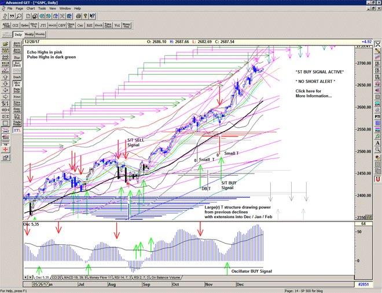Expand the Window menu
Image resolution: width=382 pixels, height=293 pixels.
[x=65, y=9]
